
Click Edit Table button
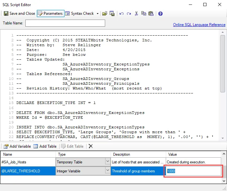coord(72,146)
